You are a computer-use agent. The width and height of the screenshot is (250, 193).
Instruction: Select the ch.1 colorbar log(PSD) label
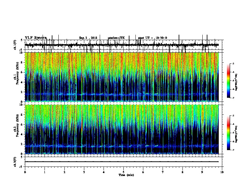(236, 82)
